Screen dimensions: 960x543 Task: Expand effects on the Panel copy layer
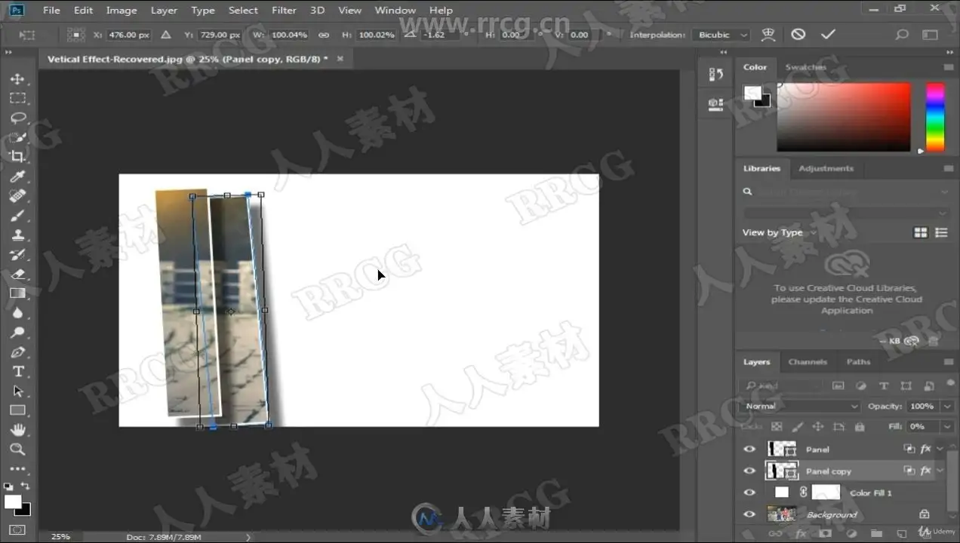[940, 471]
